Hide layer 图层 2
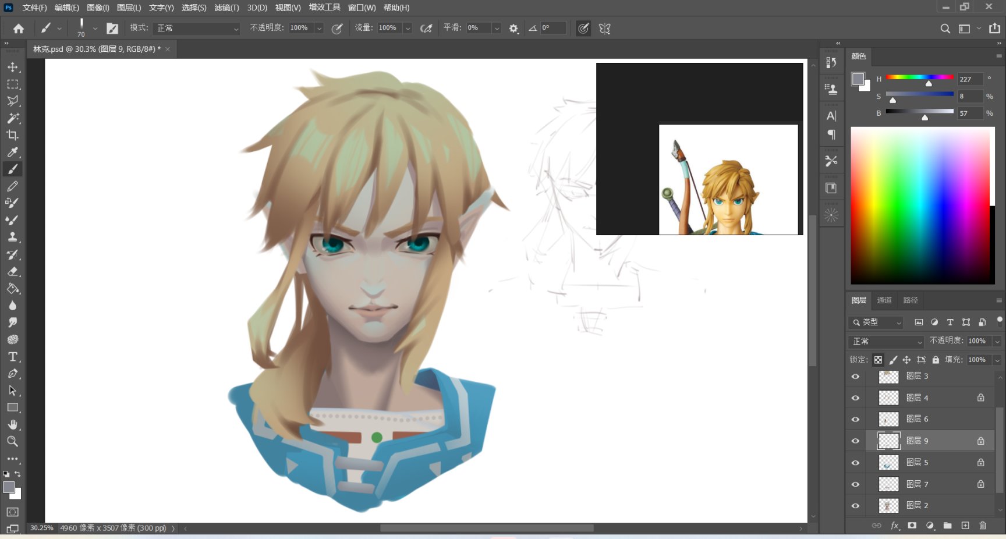 coord(855,506)
